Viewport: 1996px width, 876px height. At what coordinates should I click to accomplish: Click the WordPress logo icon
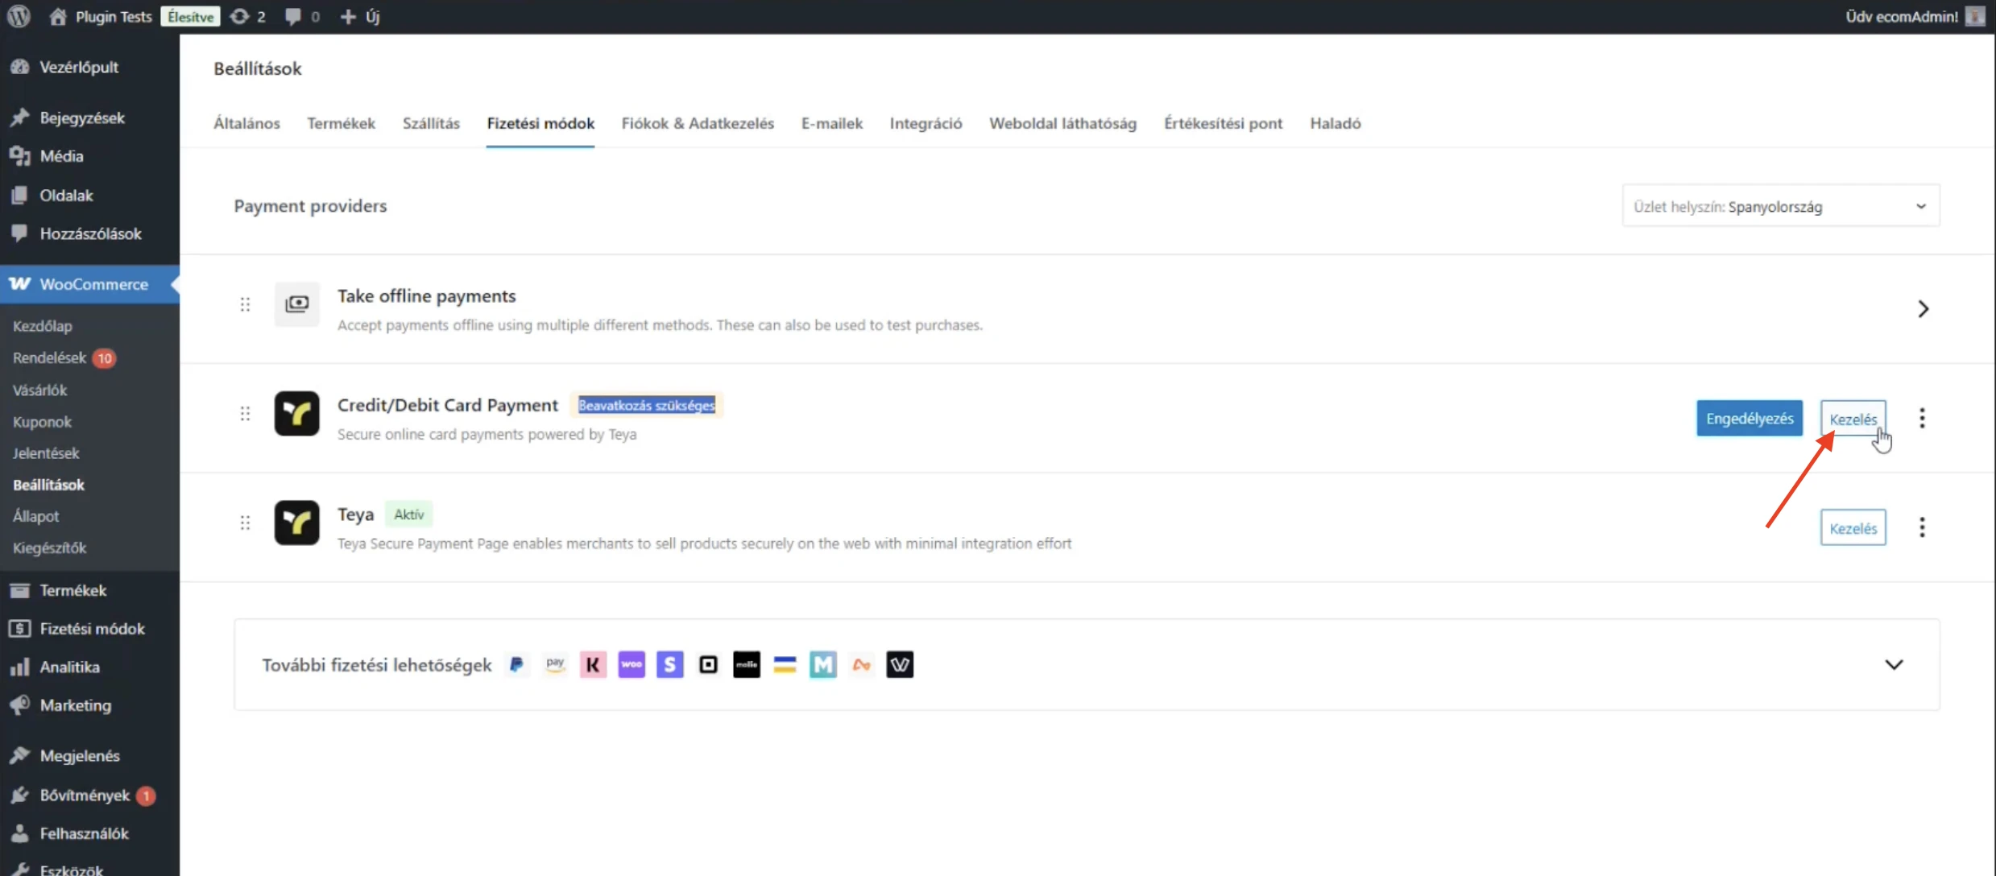(x=19, y=16)
